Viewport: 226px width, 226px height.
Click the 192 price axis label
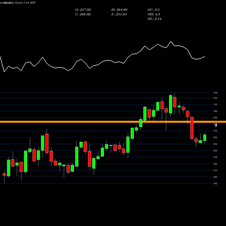[215, 184]
